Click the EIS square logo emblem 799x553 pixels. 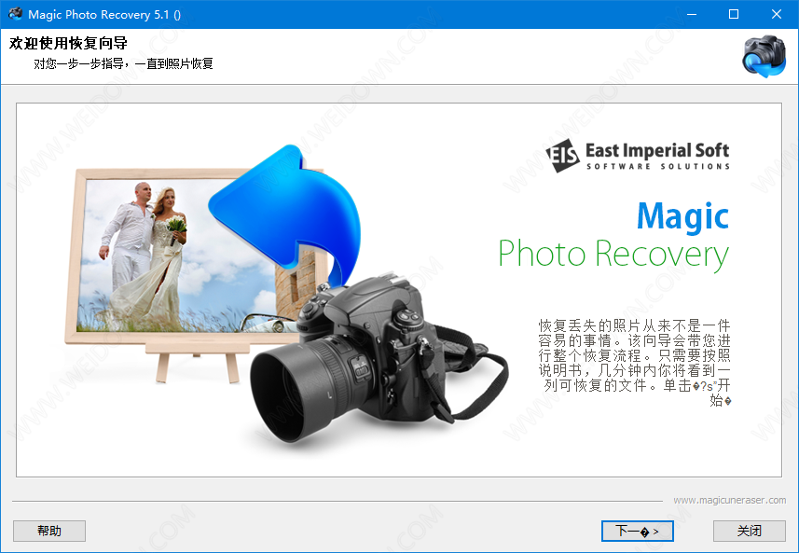click(562, 155)
